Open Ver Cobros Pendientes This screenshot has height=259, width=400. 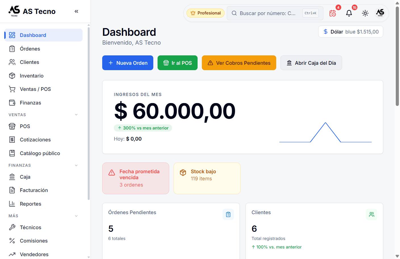pos(239,63)
